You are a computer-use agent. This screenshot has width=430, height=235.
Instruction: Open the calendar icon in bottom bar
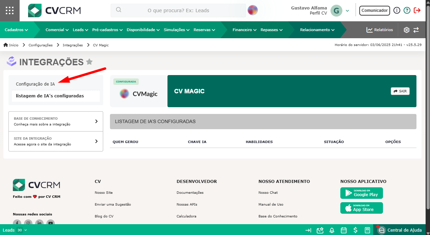(x=344, y=230)
